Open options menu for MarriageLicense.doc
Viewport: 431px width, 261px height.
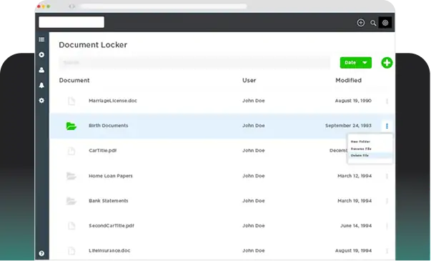click(387, 102)
